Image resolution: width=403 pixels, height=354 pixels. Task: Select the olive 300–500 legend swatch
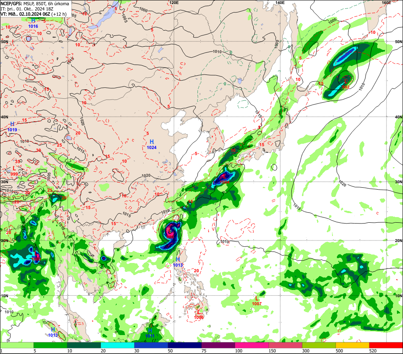click(319, 345)
